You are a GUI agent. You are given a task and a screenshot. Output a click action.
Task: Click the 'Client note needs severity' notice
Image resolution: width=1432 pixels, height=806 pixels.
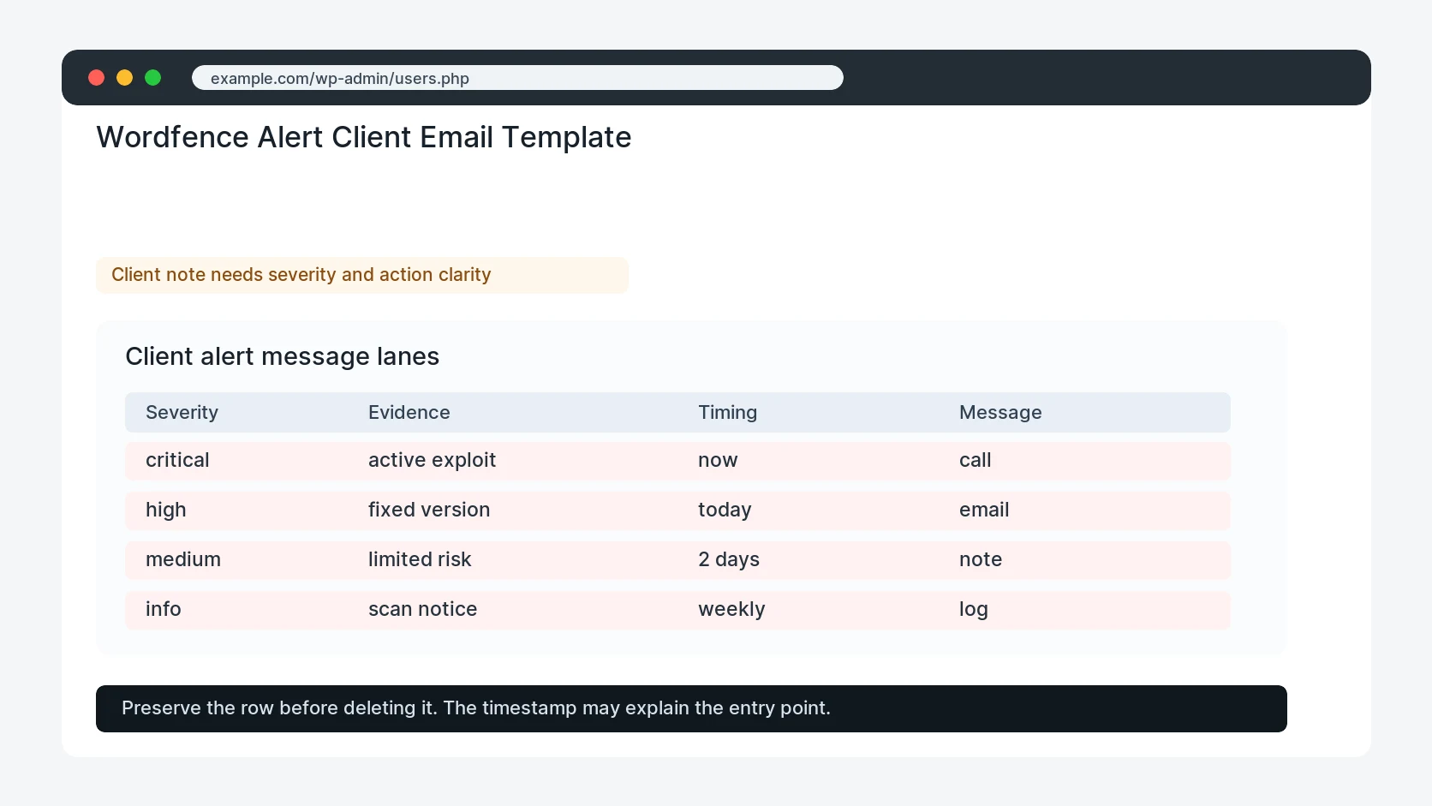tap(362, 275)
